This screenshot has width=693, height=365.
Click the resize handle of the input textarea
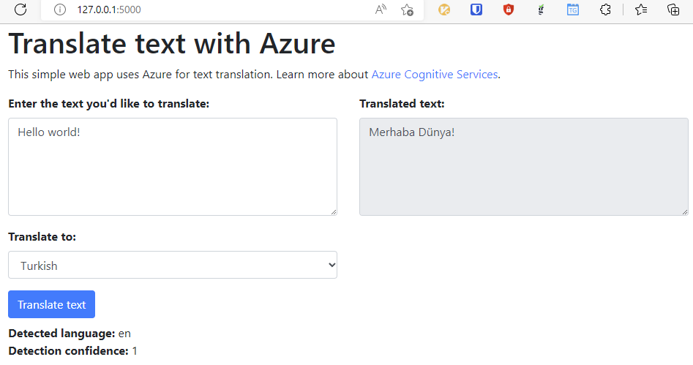pos(334,212)
